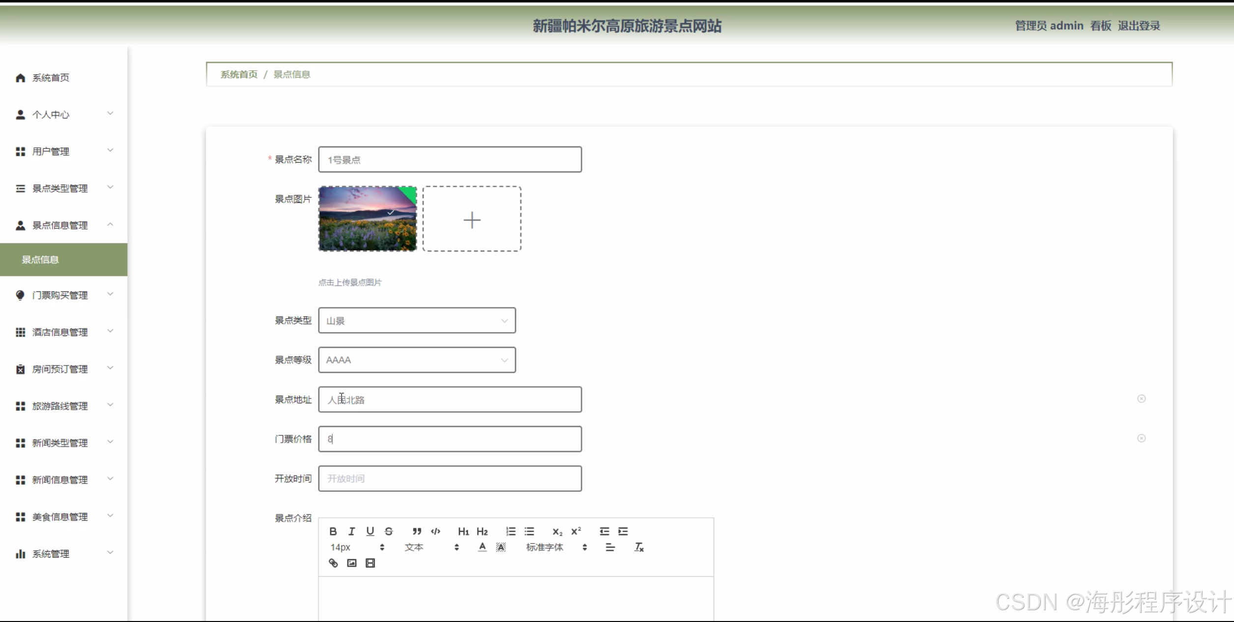Click 系统首页 breadcrumb link

[x=239, y=74]
